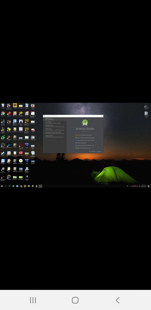The width and height of the screenshot is (151, 310).
Task: Switch to Android Studio taskbar button
Action: (36, 186)
